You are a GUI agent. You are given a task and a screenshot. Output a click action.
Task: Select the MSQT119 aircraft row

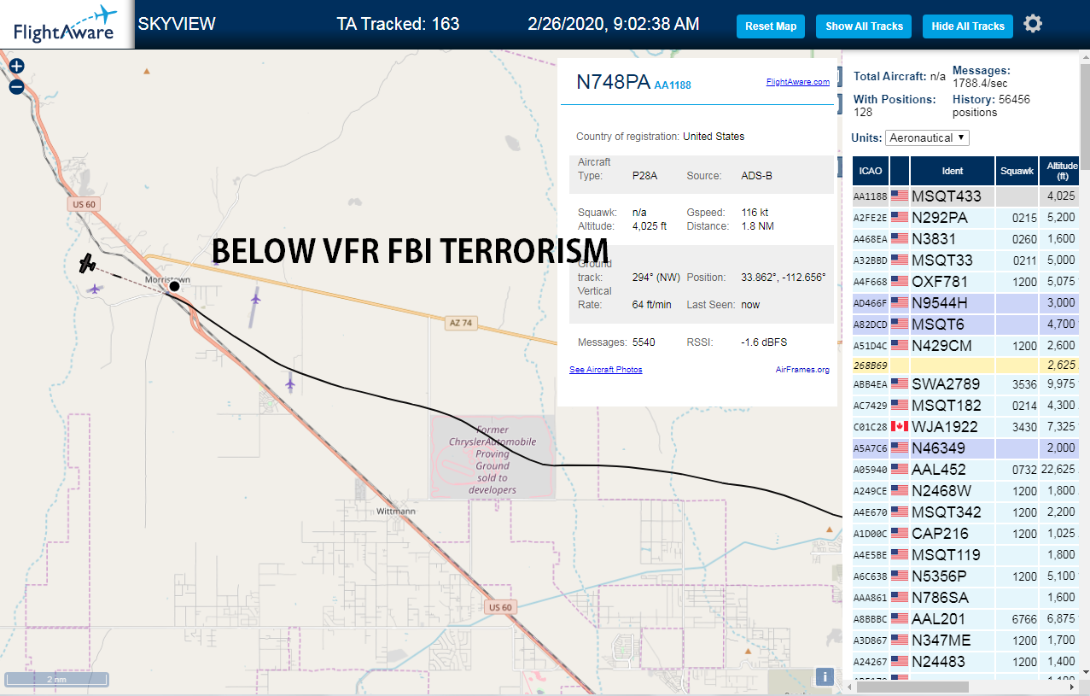[966, 555]
